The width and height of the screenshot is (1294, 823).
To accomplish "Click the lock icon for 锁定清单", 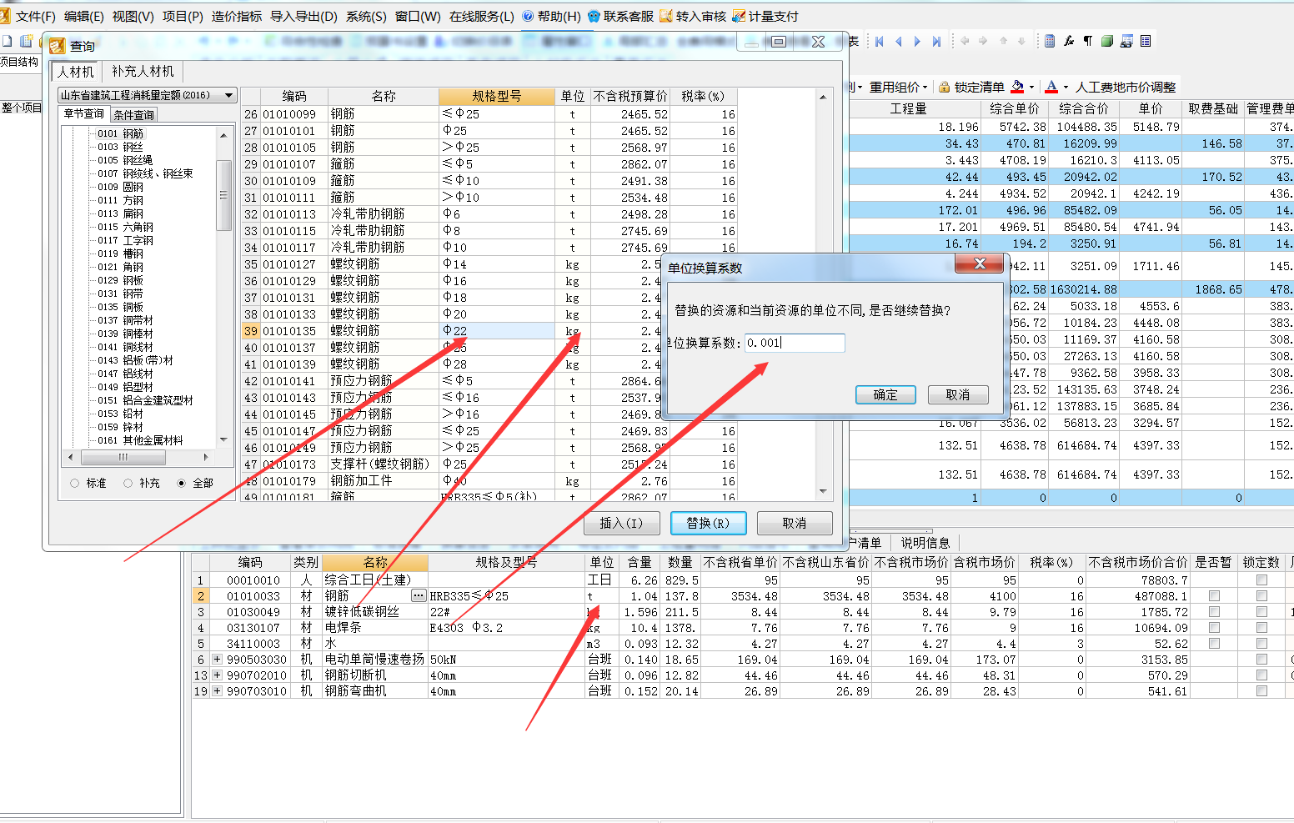I will pos(945,87).
